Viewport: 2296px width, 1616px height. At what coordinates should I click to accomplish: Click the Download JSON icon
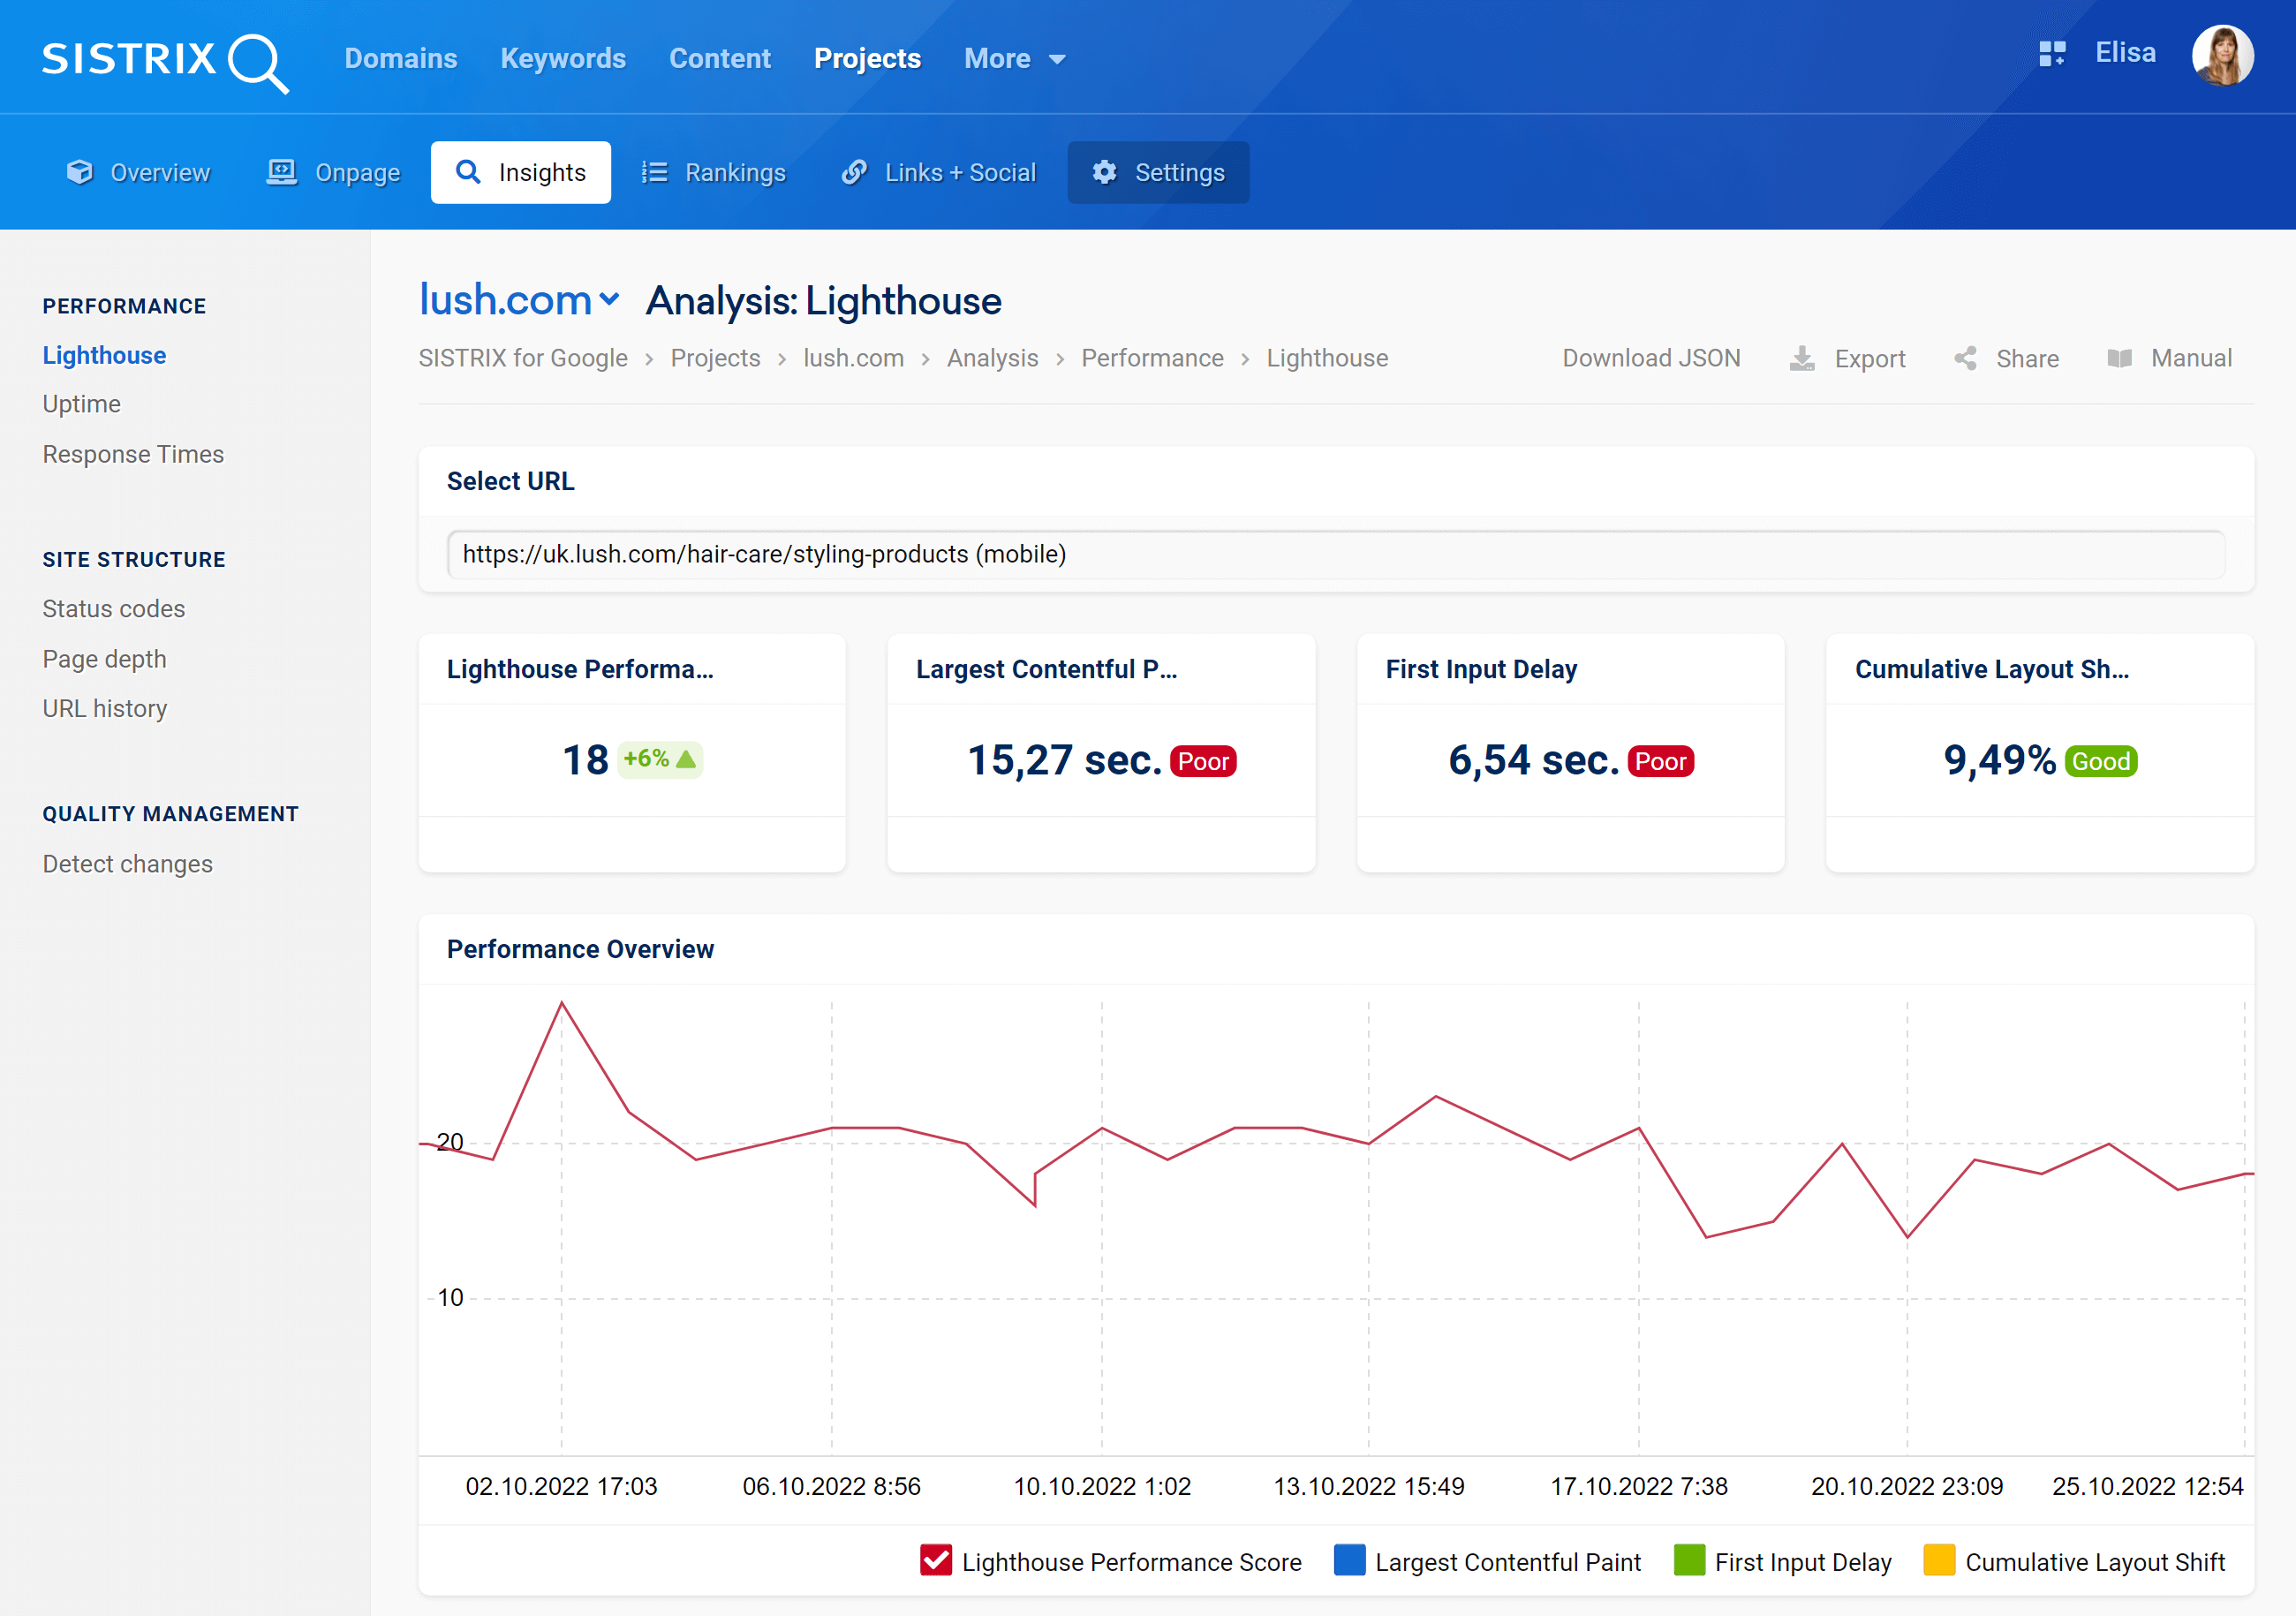pyautogui.click(x=1650, y=357)
